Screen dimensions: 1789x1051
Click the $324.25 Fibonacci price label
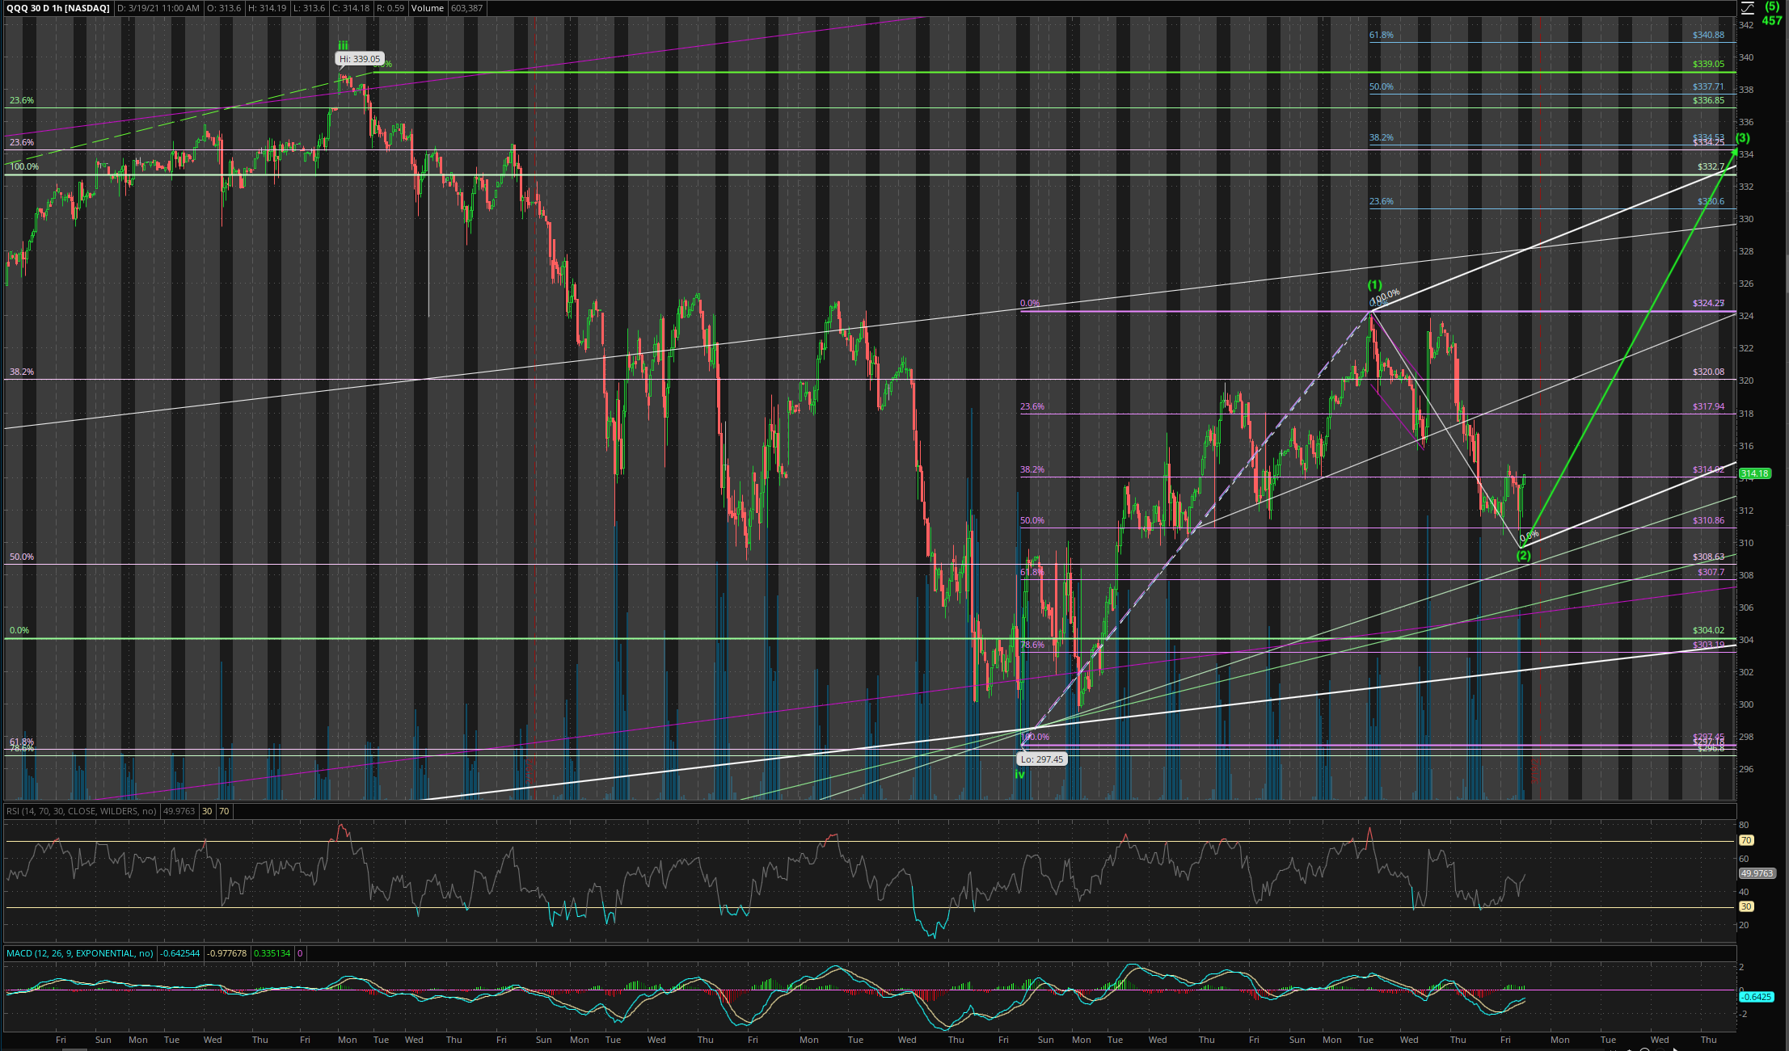click(x=1708, y=304)
